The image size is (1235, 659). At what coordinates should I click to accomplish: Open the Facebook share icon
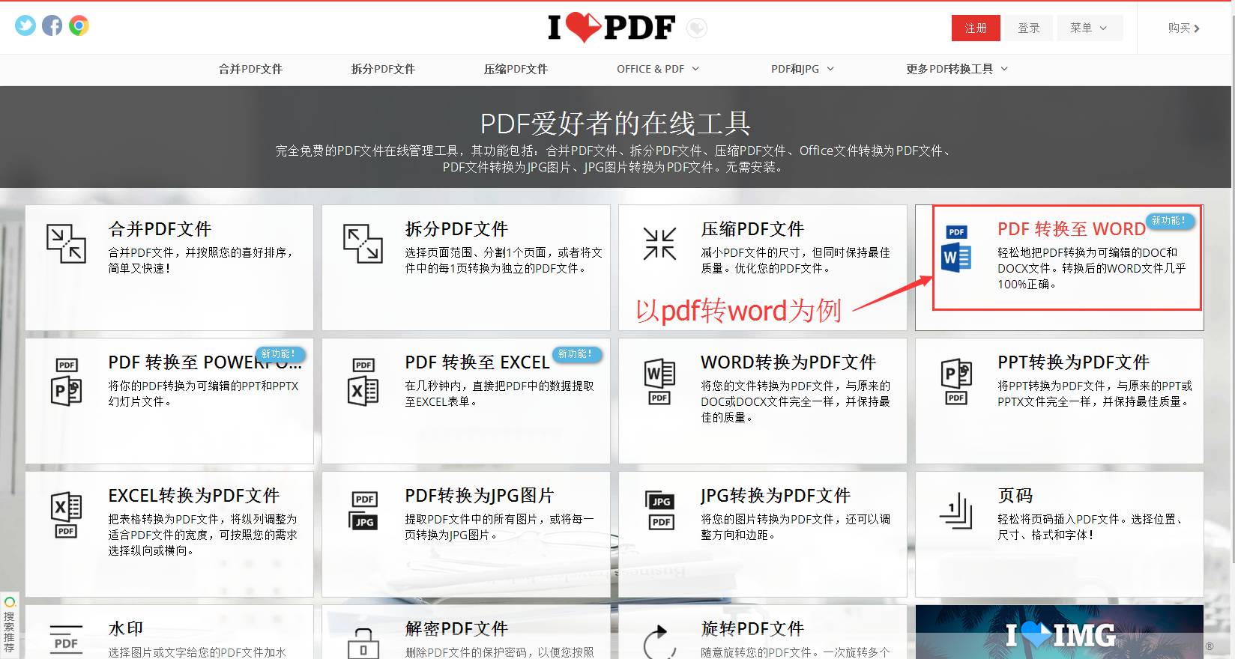[52, 25]
